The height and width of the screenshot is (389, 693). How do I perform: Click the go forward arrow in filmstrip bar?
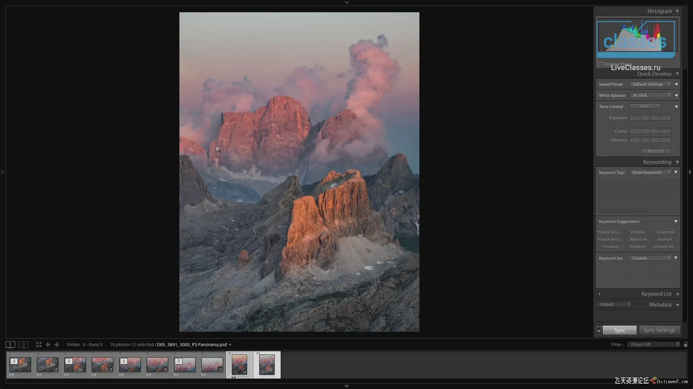point(57,345)
